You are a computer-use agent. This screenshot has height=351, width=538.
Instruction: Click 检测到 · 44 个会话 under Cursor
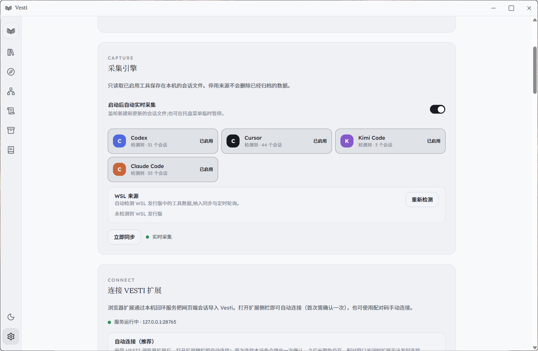pos(263,145)
